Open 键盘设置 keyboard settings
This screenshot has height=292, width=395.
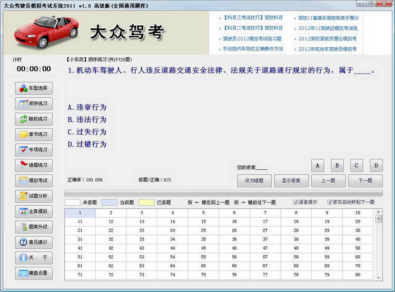[x=33, y=273]
